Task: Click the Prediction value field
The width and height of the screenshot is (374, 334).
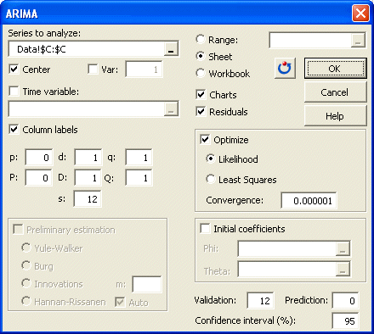Action: click(x=345, y=300)
